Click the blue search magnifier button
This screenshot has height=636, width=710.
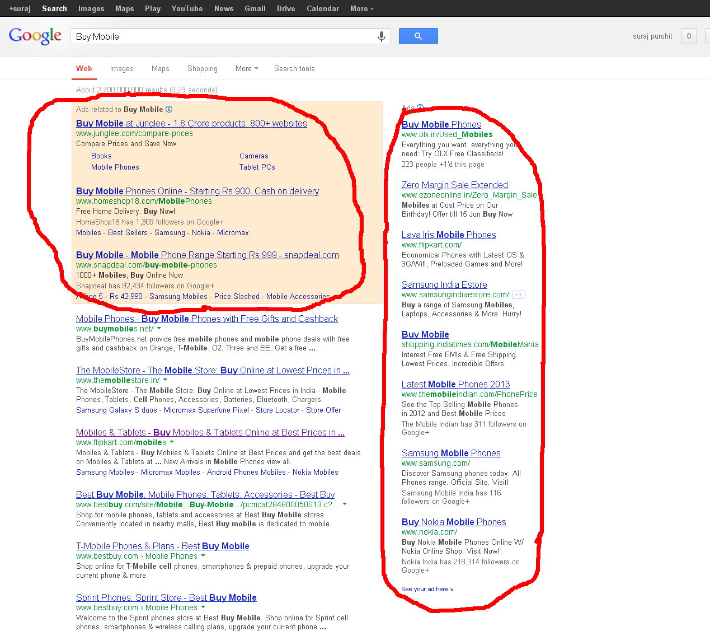pos(418,36)
